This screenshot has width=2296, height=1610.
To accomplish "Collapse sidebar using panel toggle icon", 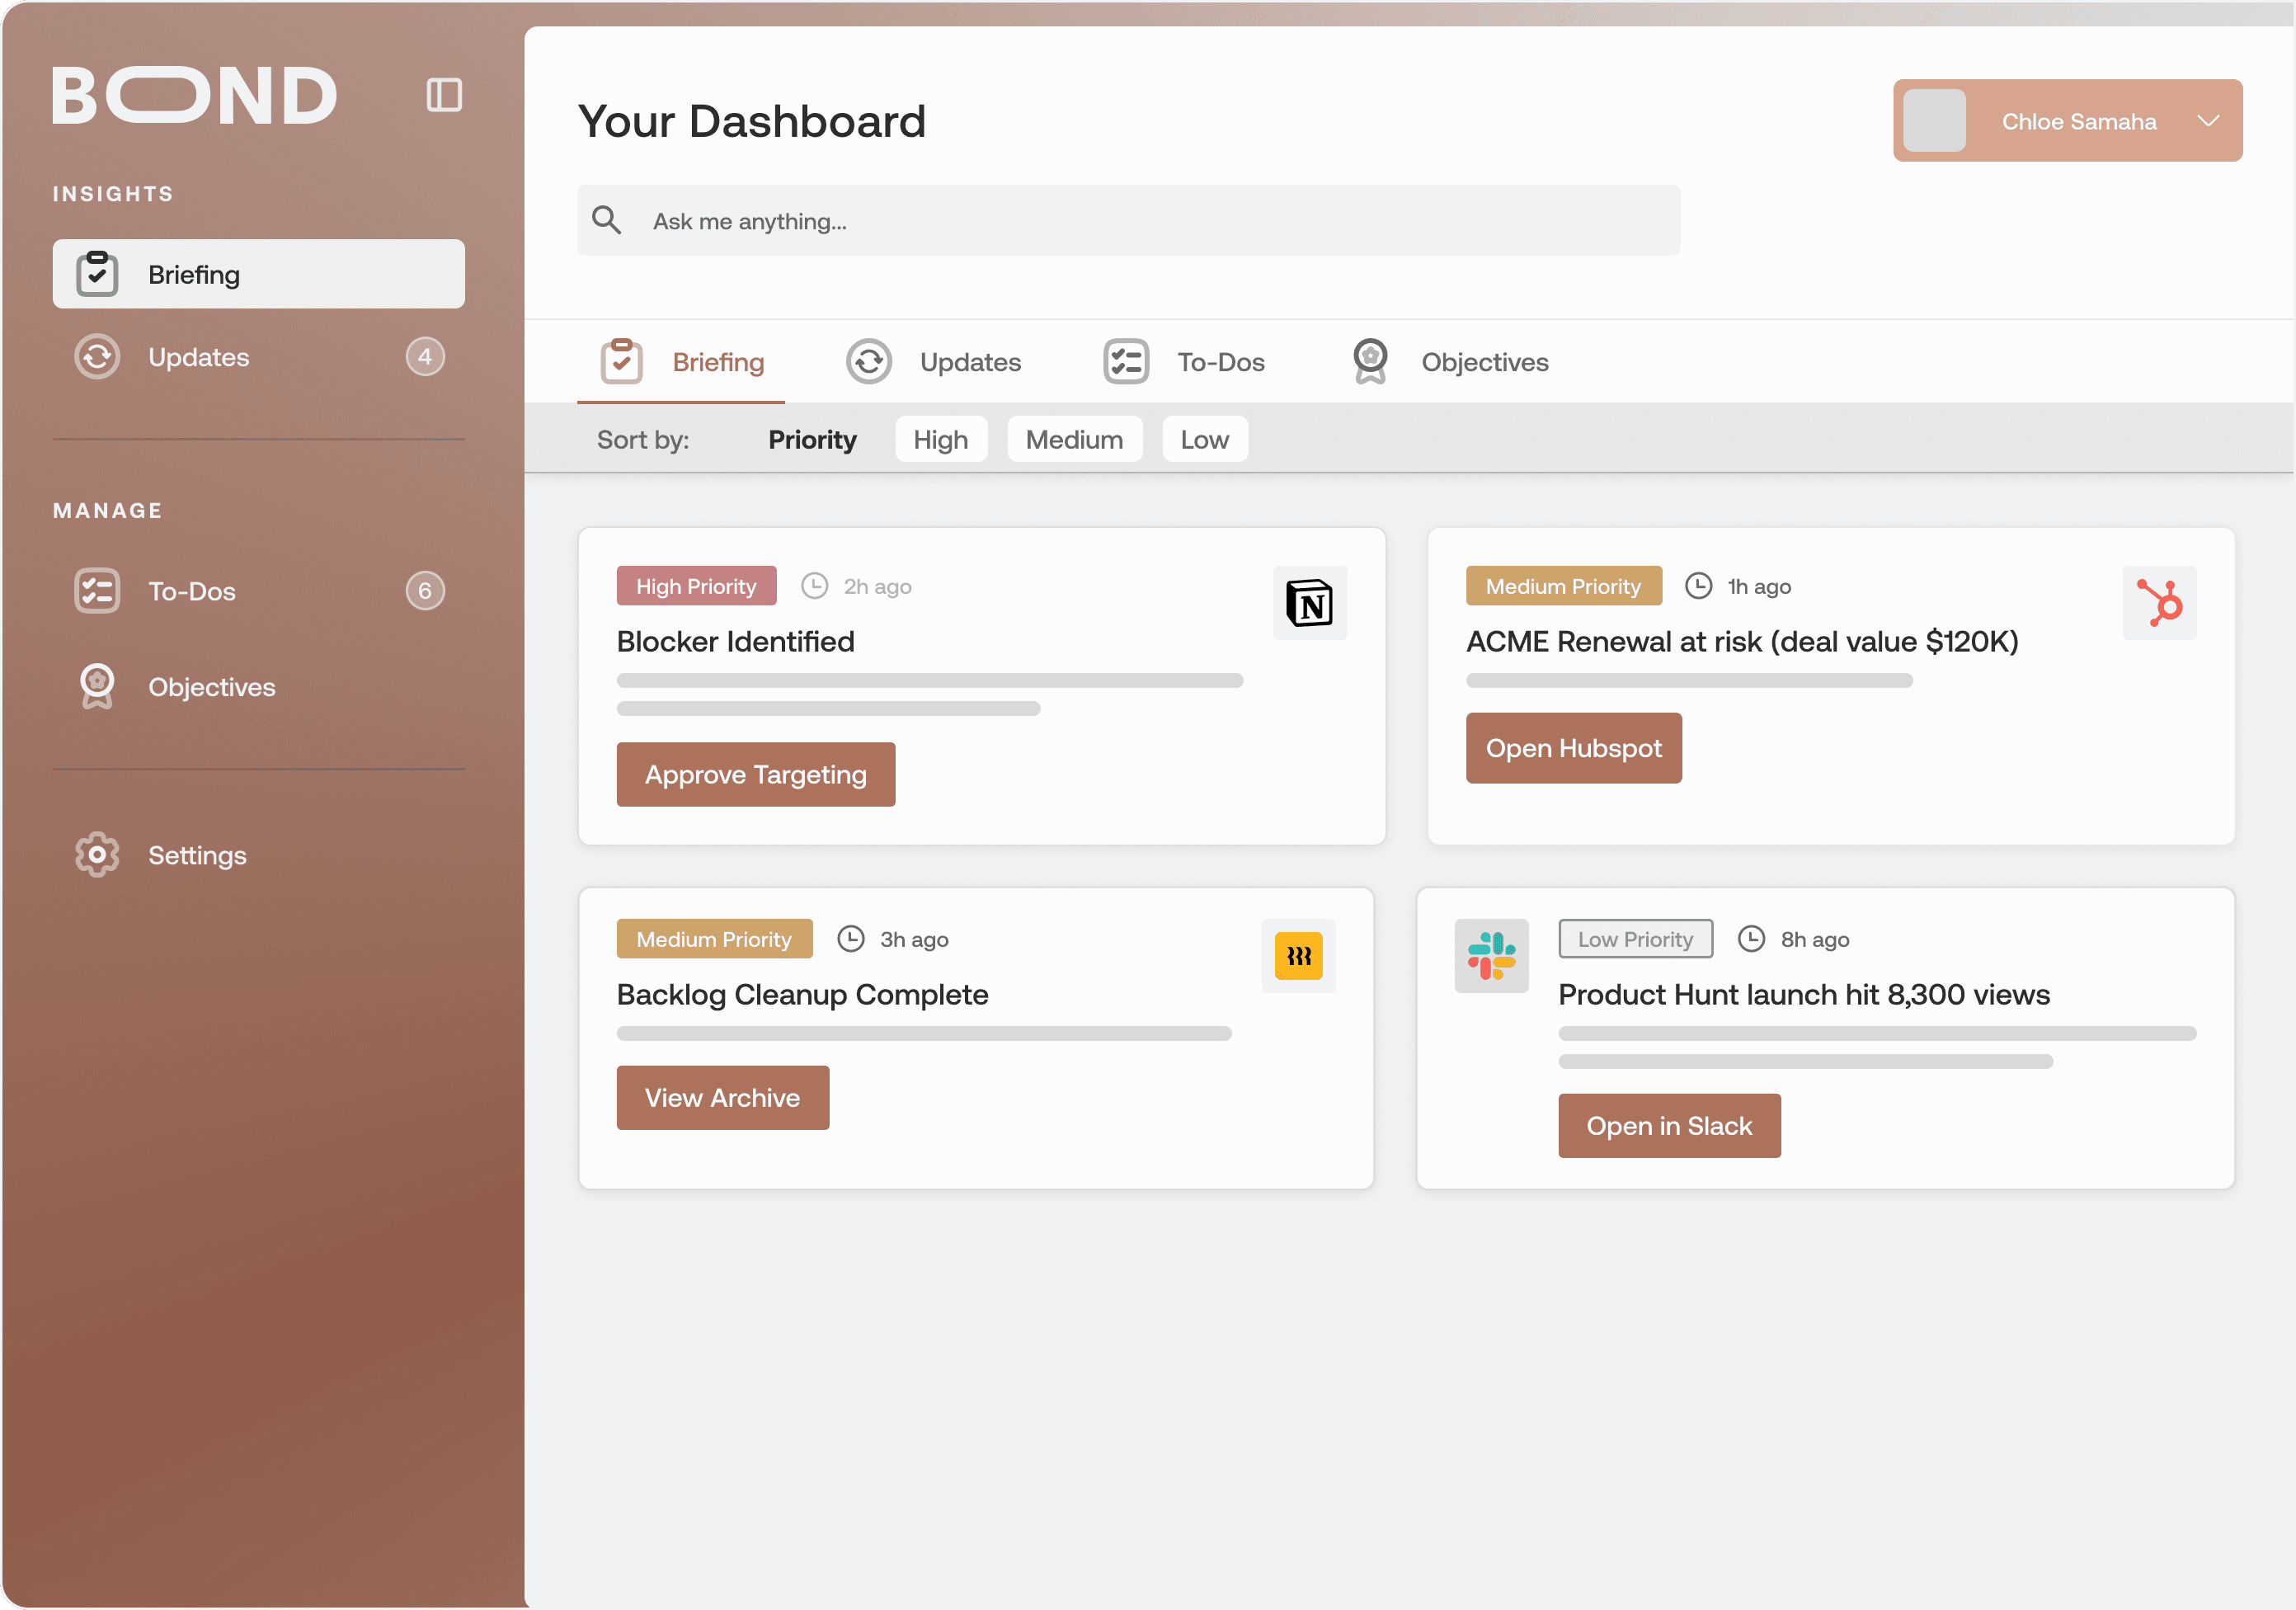I will tap(444, 95).
